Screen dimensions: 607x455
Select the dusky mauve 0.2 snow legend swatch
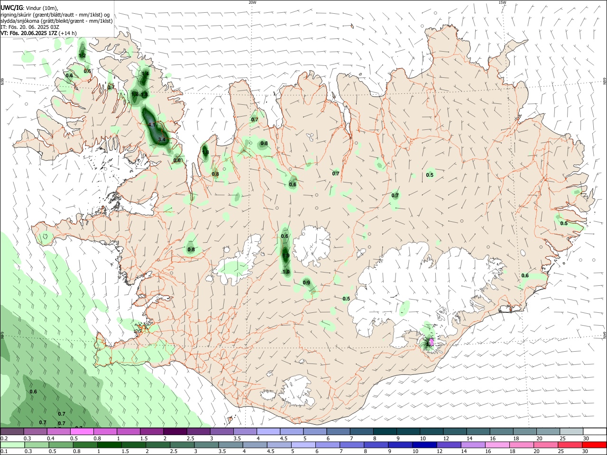[12, 431]
